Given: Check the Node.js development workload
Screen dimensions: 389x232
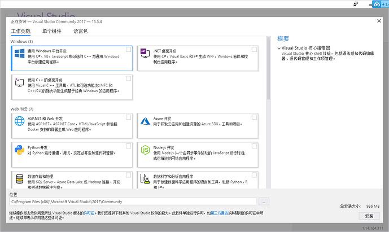Looking at the screenshot, I should click(x=254, y=146).
